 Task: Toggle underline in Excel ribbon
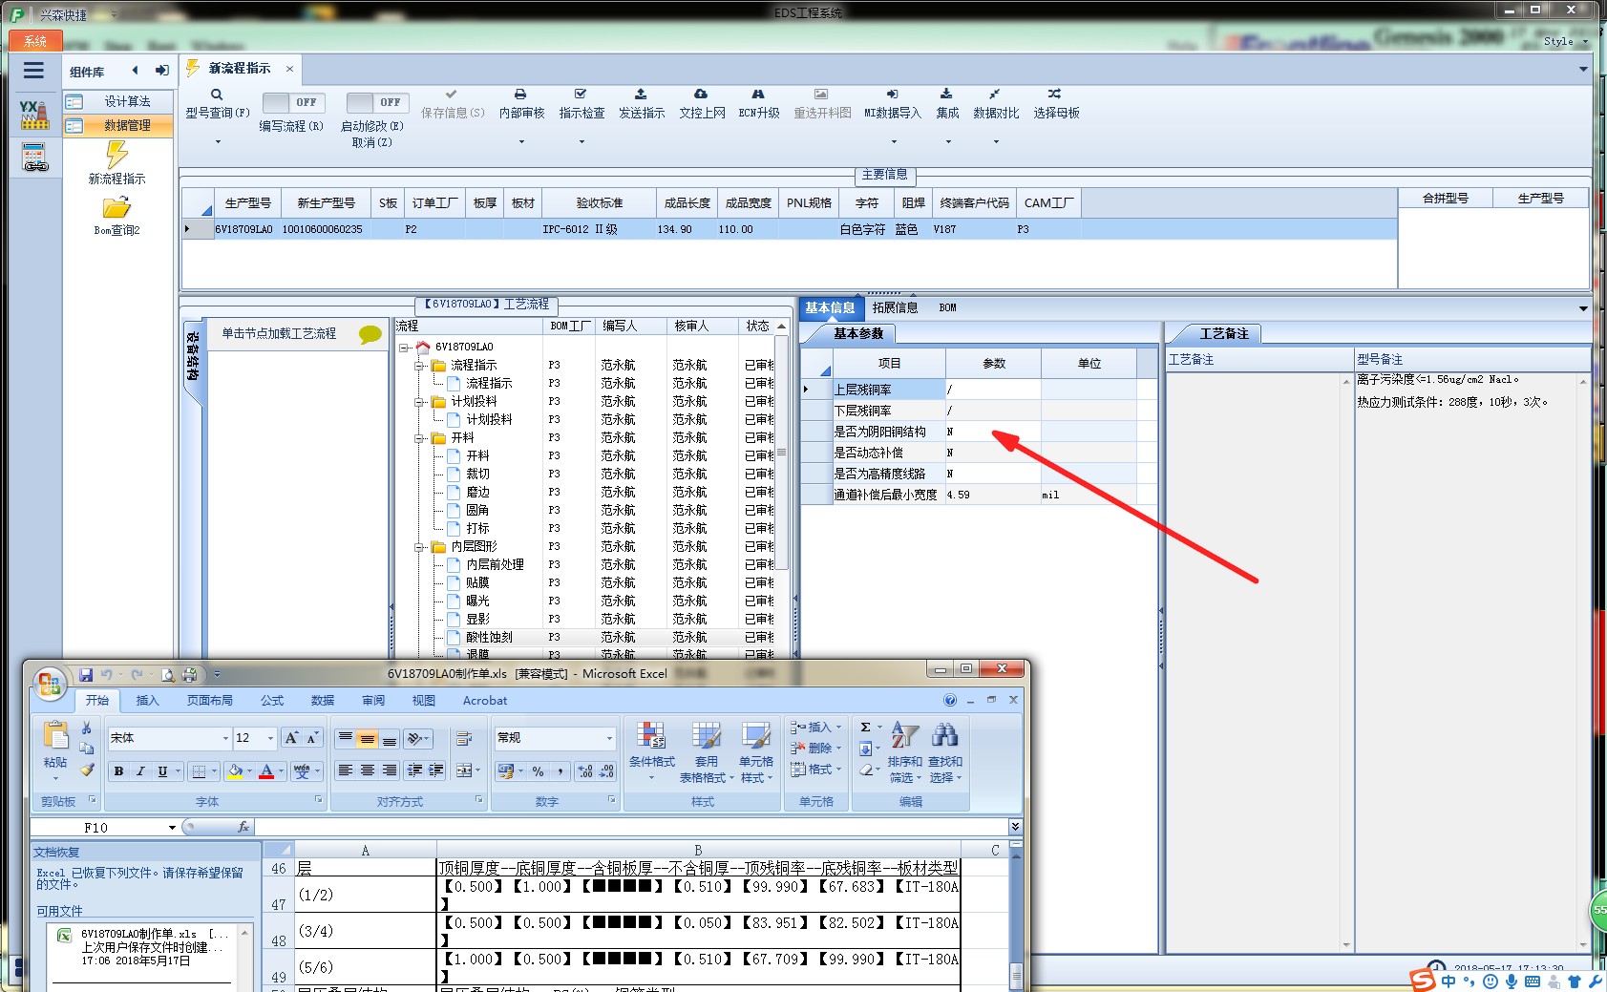pos(162,771)
